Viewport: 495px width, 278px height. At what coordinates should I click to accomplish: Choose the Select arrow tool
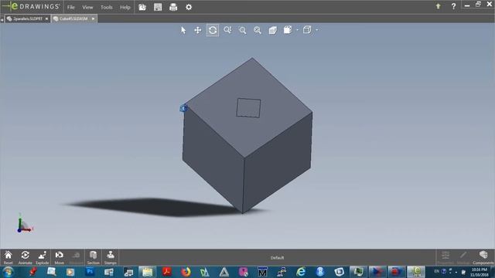point(183,30)
